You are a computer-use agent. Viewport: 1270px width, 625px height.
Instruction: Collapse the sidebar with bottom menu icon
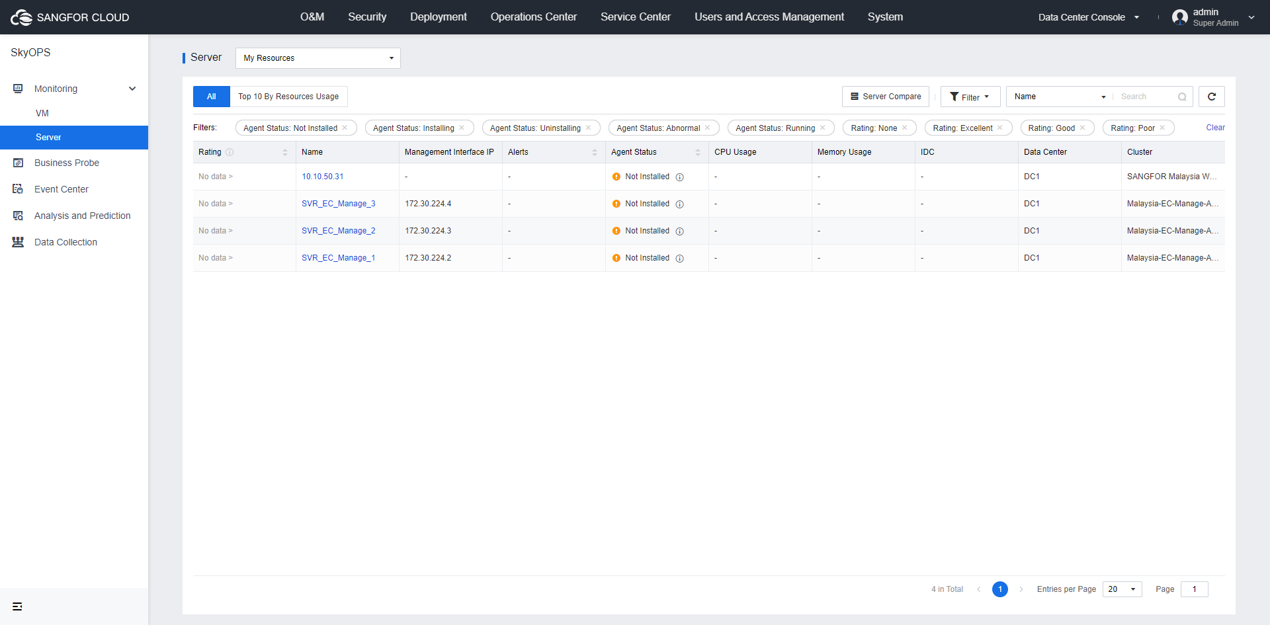click(17, 606)
